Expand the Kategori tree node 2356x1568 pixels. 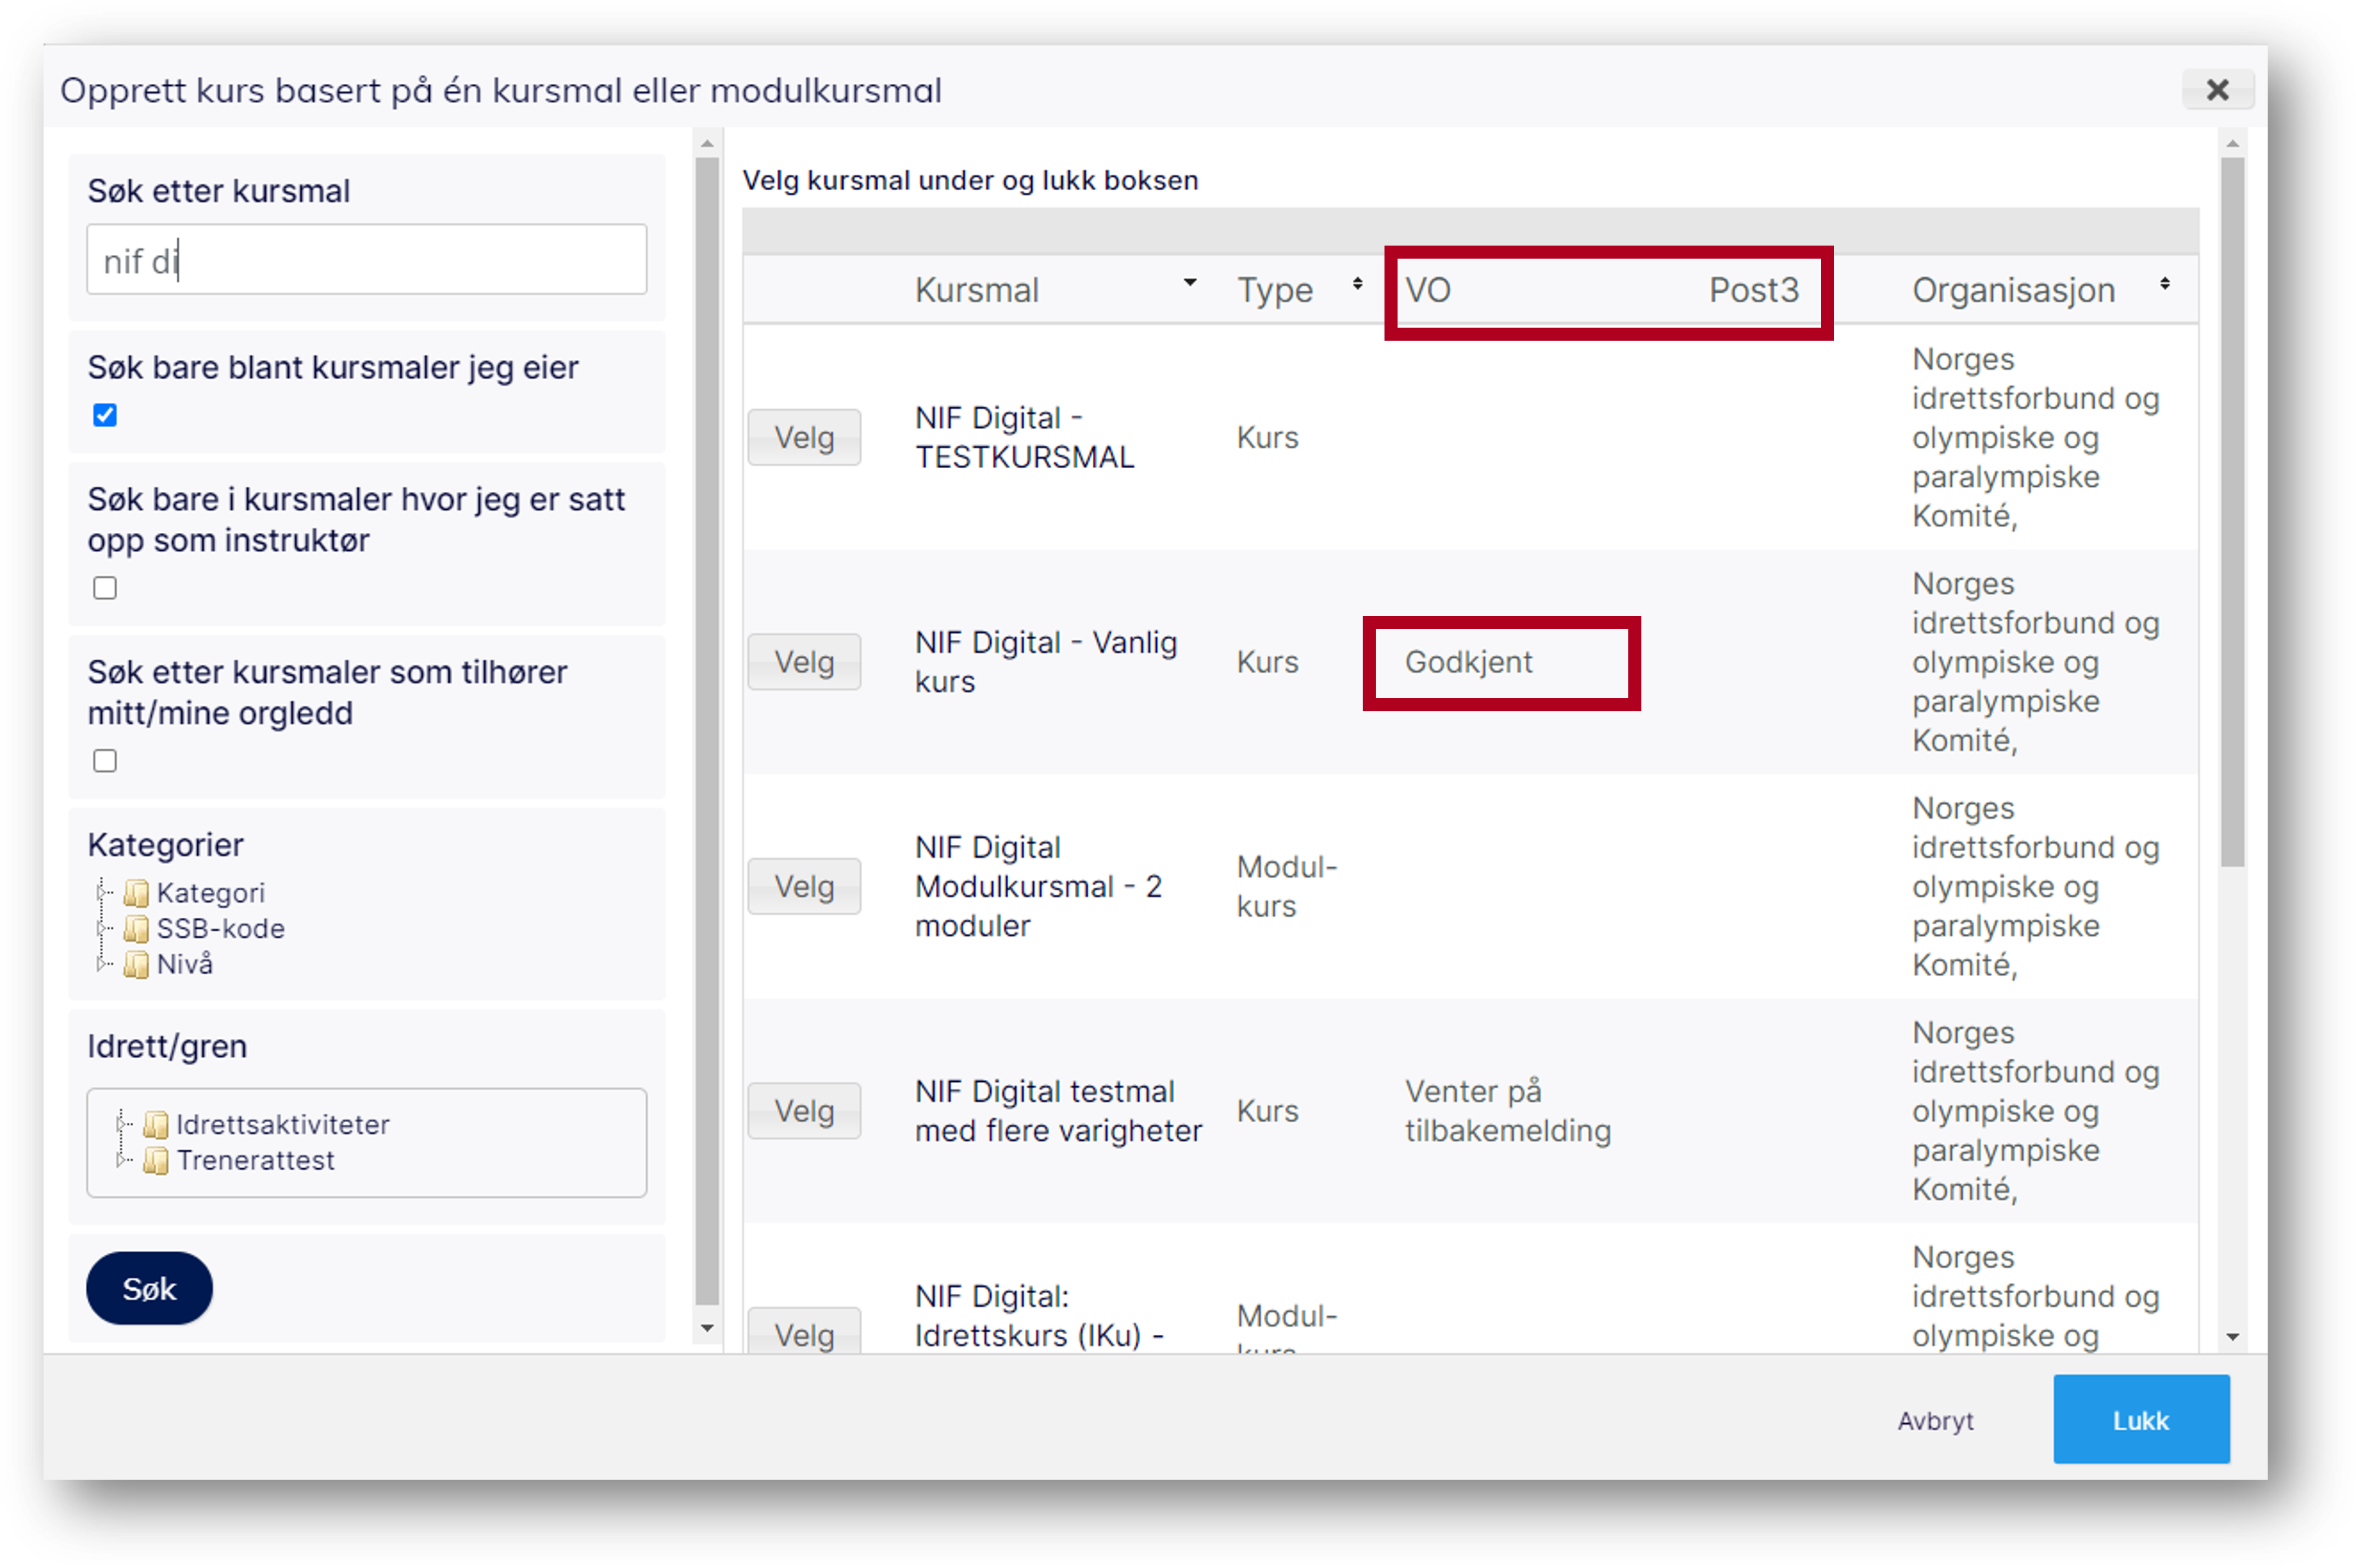[102, 891]
